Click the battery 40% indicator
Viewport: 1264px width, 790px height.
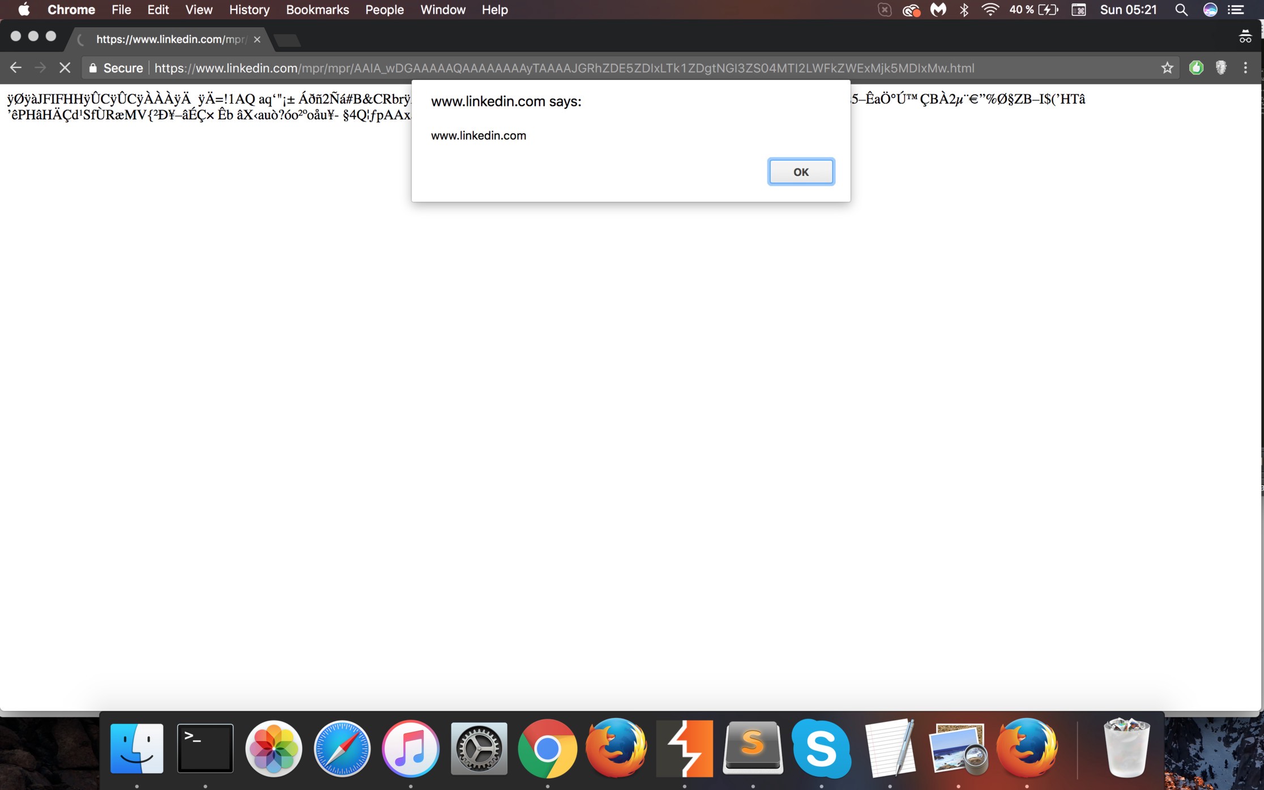point(1034,10)
